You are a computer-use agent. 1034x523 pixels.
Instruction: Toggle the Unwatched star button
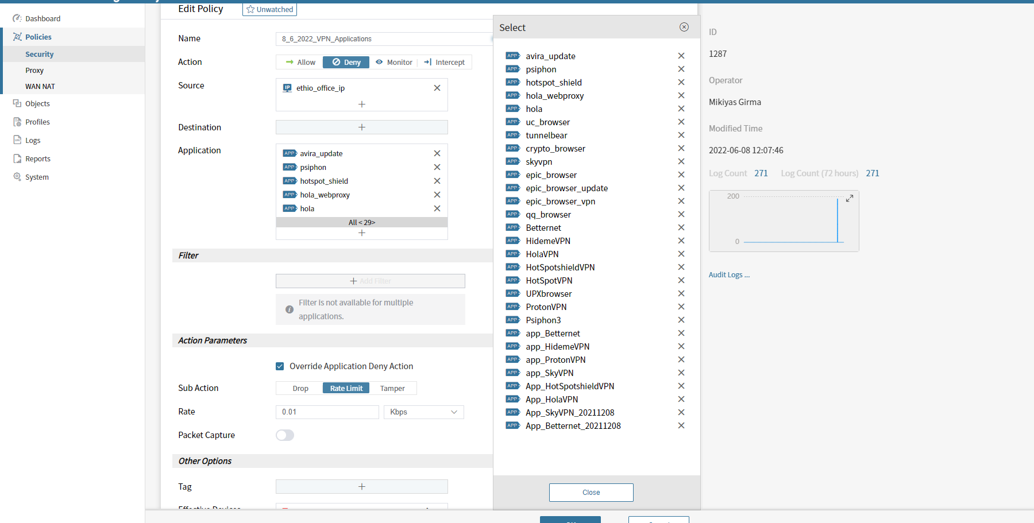click(269, 10)
